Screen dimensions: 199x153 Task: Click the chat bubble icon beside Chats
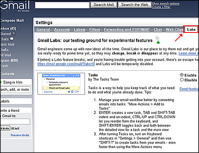pos(12,39)
